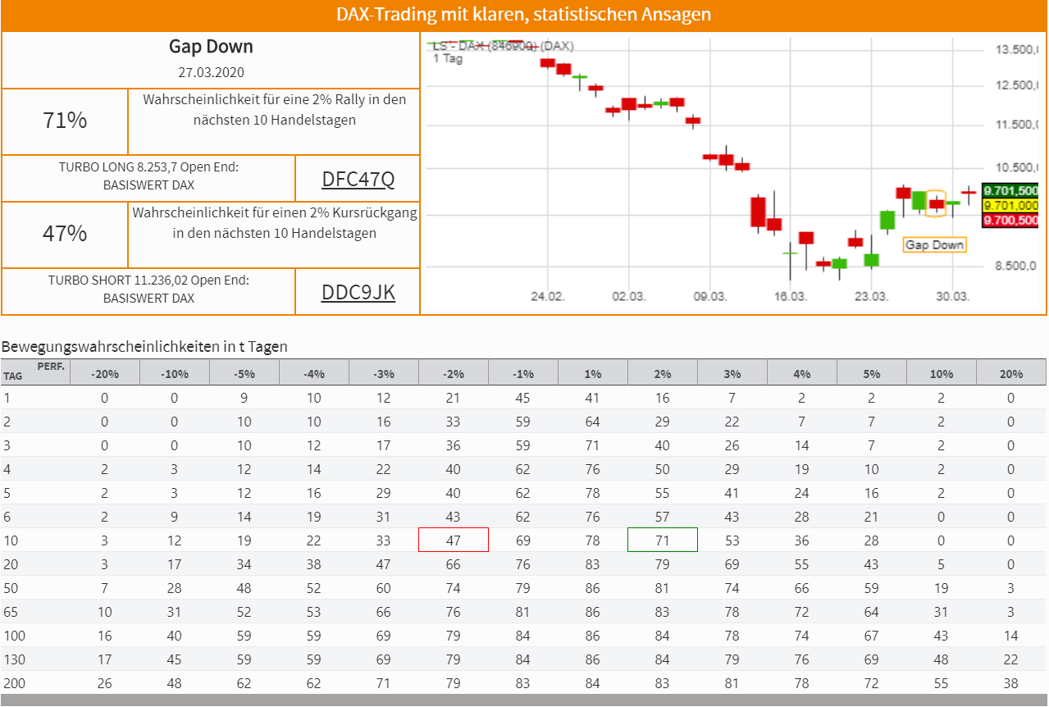Click the orange 'Gap Down' label on the chart
The height and width of the screenshot is (707, 1049).
pos(934,244)
